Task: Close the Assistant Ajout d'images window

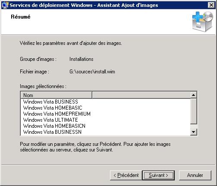Action: point(211,5)
